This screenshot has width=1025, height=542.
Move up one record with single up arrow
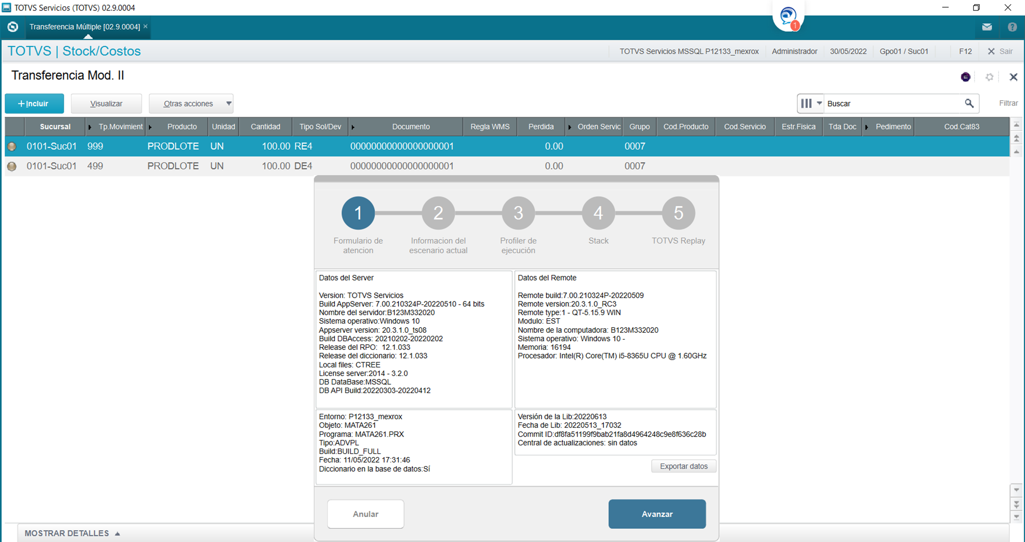click(x=1017, y=152)
